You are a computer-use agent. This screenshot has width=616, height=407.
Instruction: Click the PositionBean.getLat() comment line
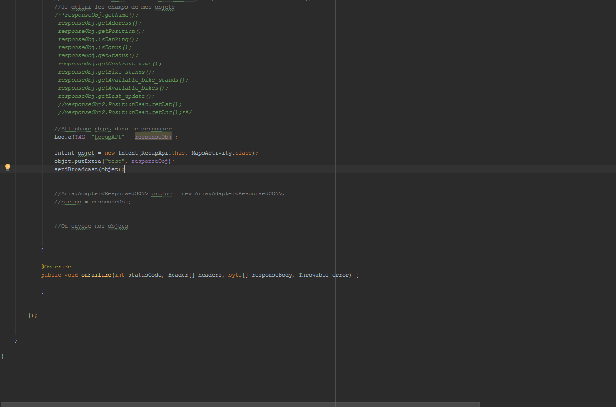120,105
